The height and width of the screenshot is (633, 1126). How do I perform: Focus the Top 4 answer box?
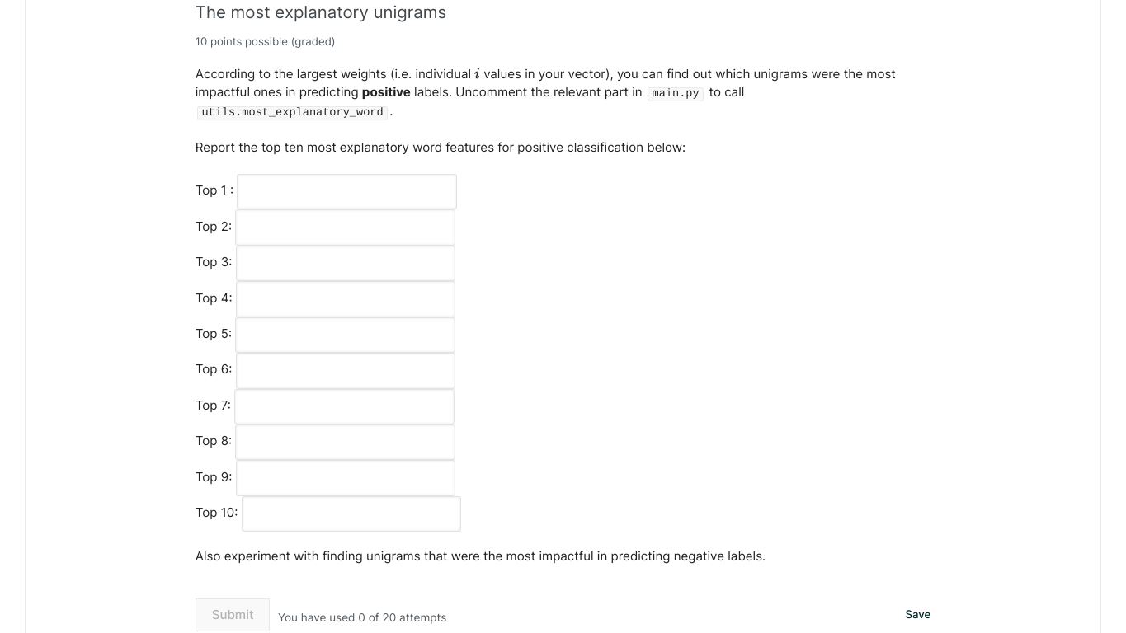click(x=345, y=298)
